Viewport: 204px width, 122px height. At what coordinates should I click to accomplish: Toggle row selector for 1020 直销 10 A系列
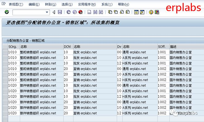coord(5,107)
